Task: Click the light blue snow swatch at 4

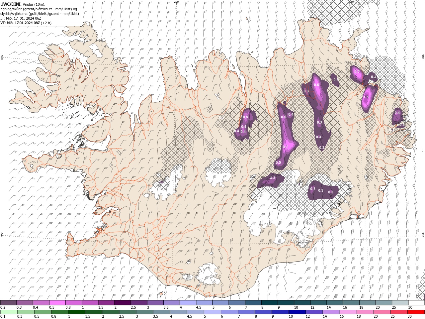Action: [188, 303]
